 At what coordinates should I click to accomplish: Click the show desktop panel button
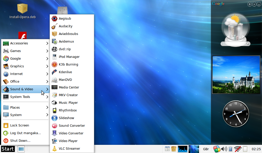(x=167, y=149)
